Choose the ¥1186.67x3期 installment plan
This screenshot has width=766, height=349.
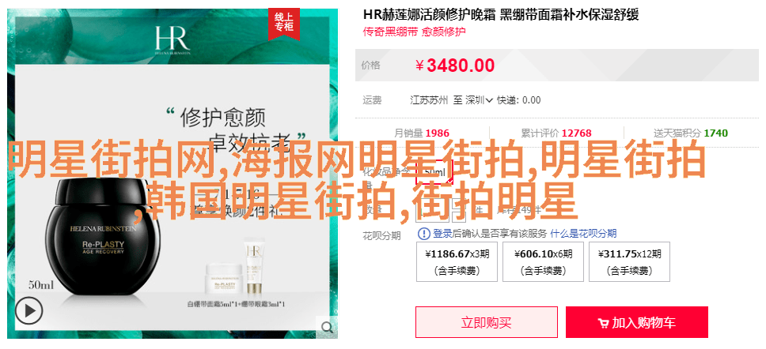pyautogui.click(x=457, y=262)
